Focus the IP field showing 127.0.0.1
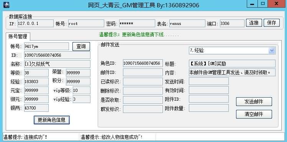Image resolution: width=287 pixels, height=142 pixels. 36,23
